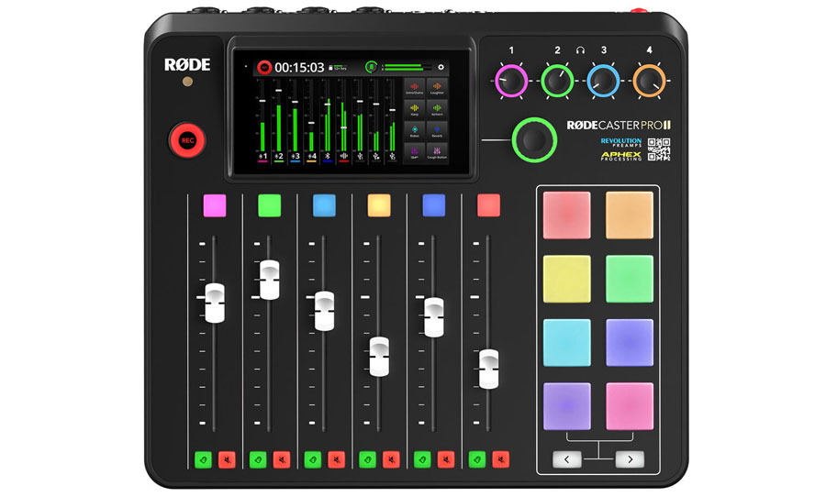
Task: Tap the storage card icon beside 12+ hrs
Action: point(330,68)
